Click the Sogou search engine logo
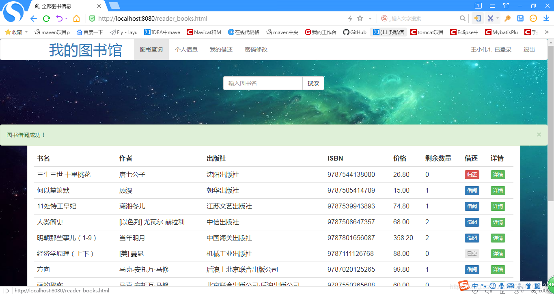554x294 pixels. click(384, 18)
